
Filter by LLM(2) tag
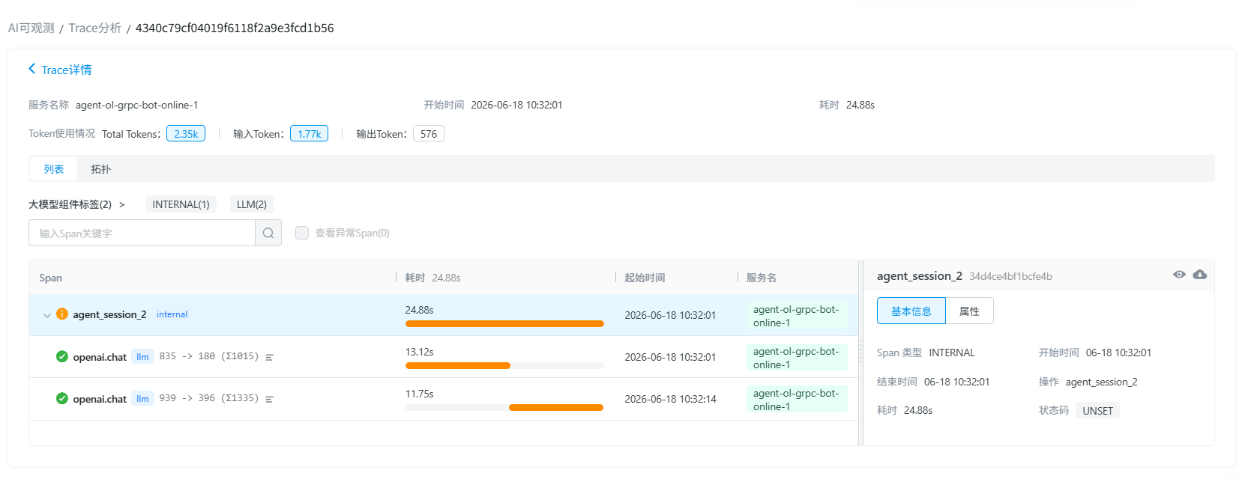pyautogui.click(x=252, y=204)
